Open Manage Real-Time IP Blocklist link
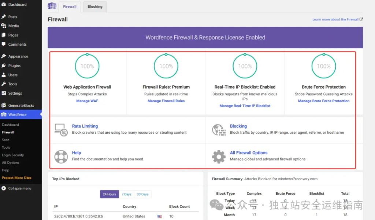The image size is (375, 220). [245, 106]
